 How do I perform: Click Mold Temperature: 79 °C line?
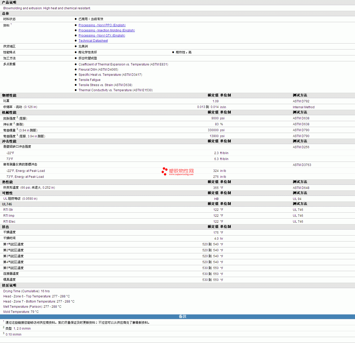pyautogui.click(x=21, y=312)
